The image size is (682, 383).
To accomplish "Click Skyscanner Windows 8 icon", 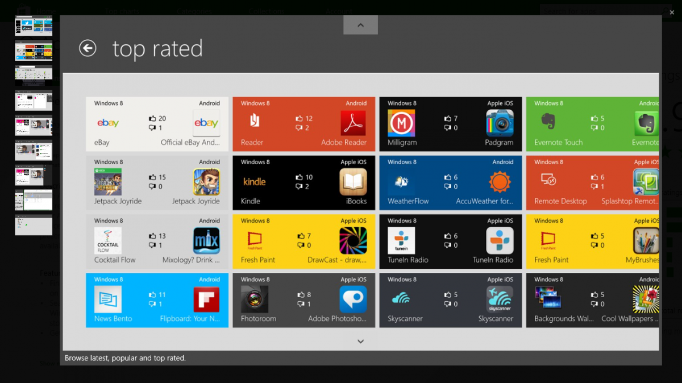I will pos(401,299).
